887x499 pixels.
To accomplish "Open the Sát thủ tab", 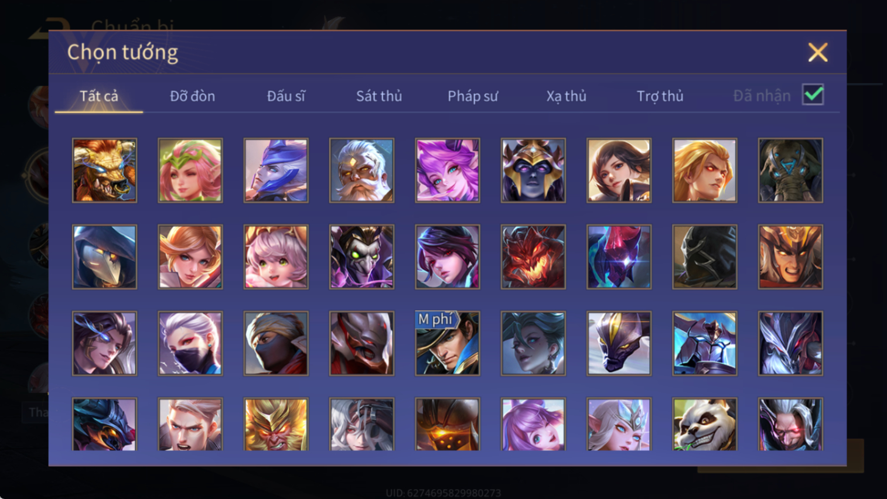I will tap(379, 96).
